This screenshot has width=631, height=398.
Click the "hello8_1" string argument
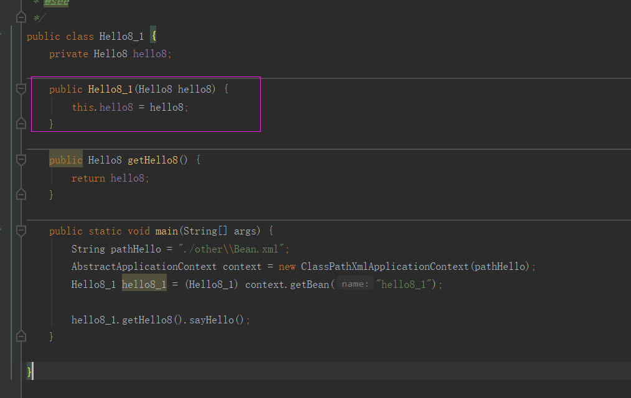pos(404,284)
